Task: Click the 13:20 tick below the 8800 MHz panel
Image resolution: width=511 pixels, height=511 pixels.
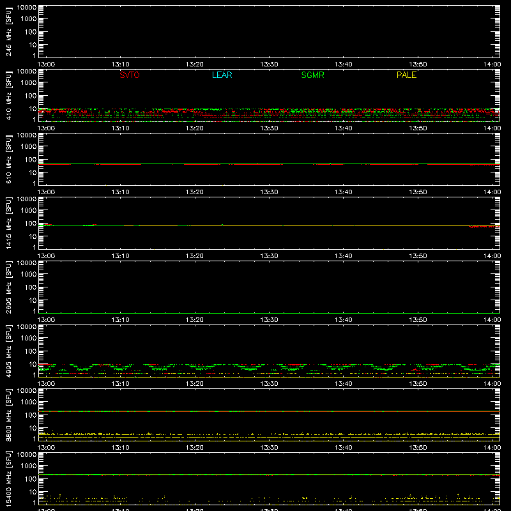Action: (195, 448)
